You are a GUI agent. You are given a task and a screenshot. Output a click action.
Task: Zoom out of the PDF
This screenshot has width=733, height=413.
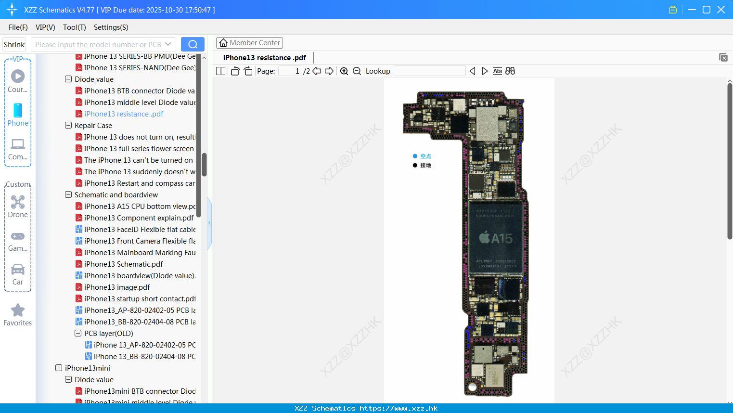(357, 71)
